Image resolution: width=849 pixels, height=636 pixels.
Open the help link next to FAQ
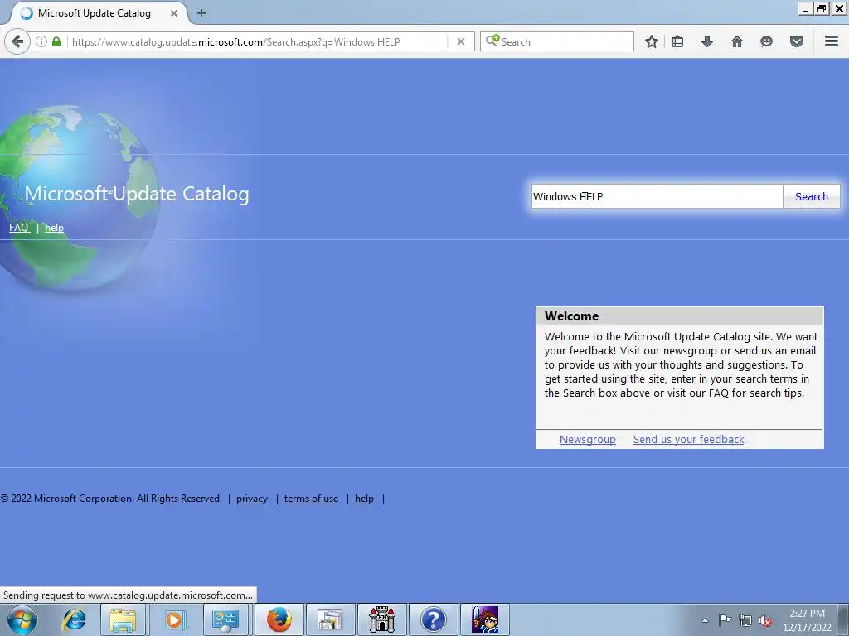pos(54,228)
